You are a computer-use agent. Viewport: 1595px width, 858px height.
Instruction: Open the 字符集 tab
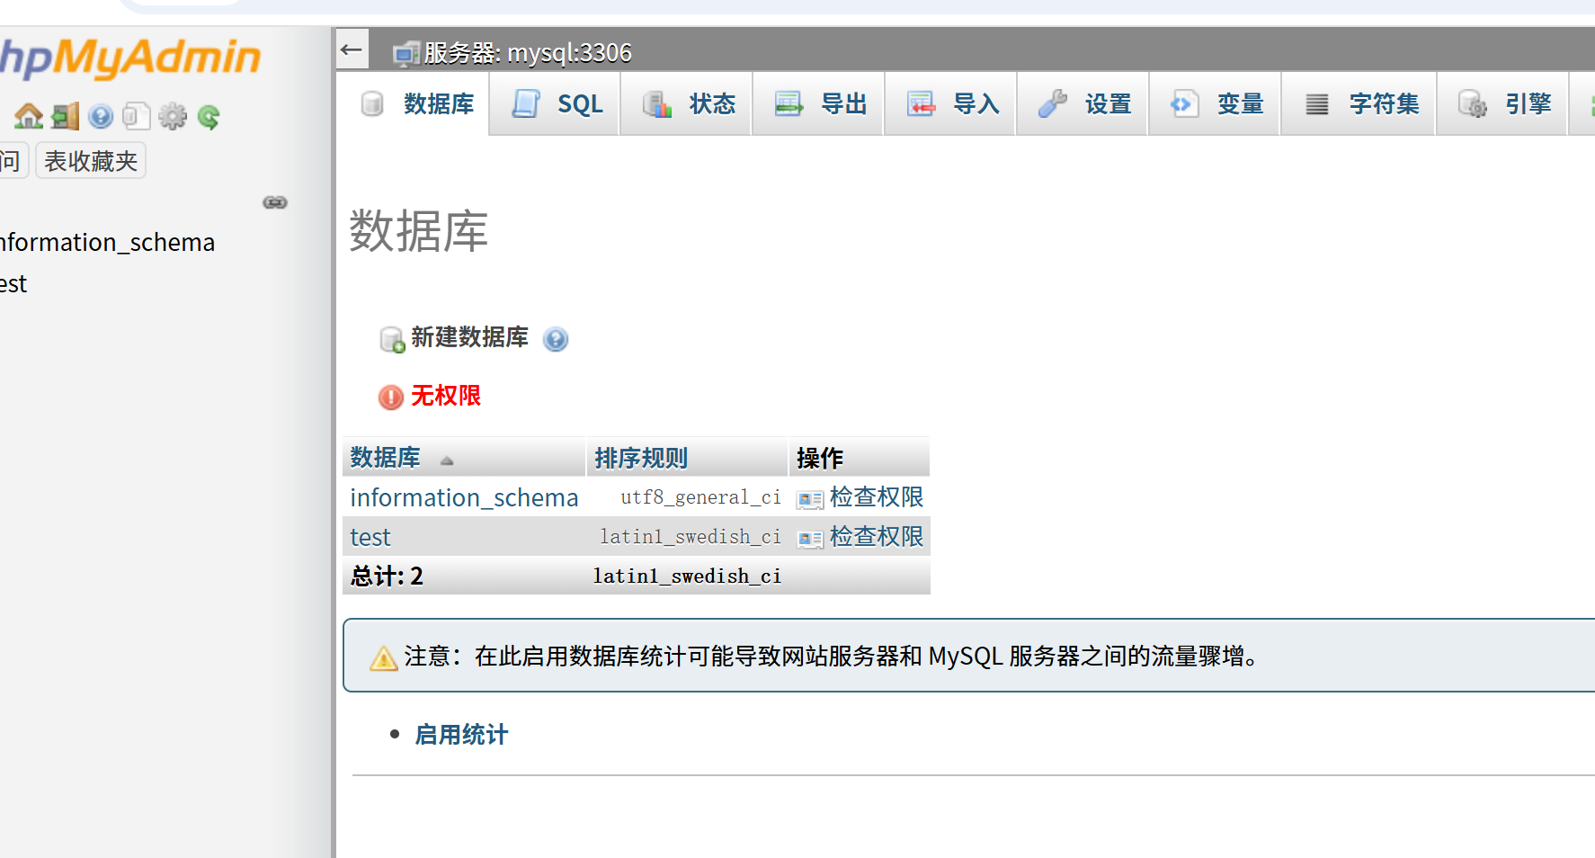pos(1360,103)
